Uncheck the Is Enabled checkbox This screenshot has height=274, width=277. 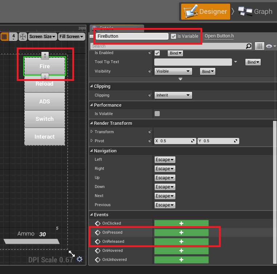pyautogui.click(x=157, y=53)
